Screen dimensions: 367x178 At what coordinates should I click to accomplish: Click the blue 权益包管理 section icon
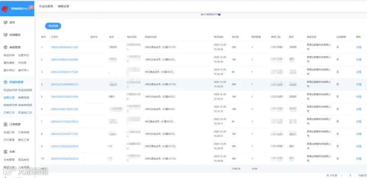tap(6, 82)
